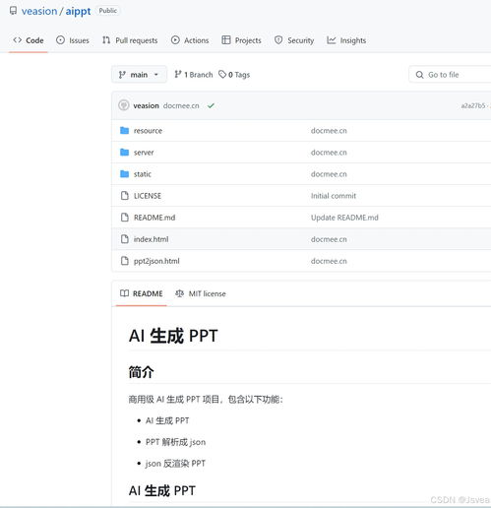
Task: Open the server folder
Action: coord(144,153)
